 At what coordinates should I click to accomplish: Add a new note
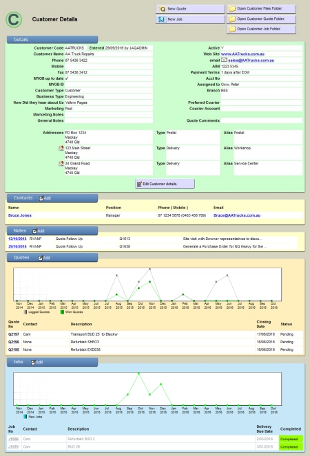coord(39,231)
